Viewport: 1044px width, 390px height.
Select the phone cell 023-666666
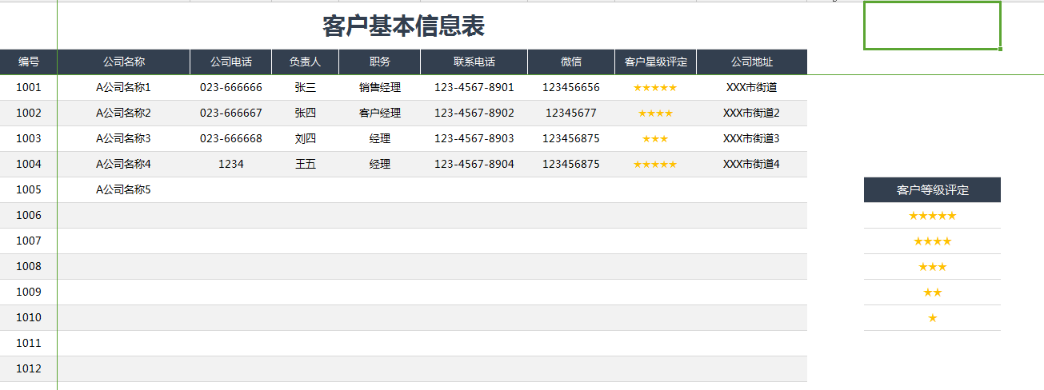coord(231,88)
